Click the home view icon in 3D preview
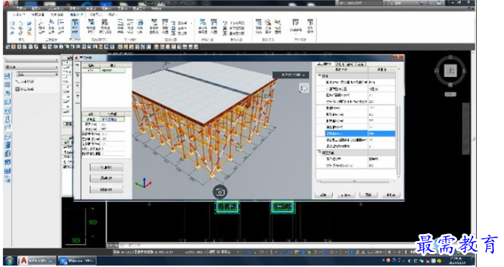 [303, 88]
